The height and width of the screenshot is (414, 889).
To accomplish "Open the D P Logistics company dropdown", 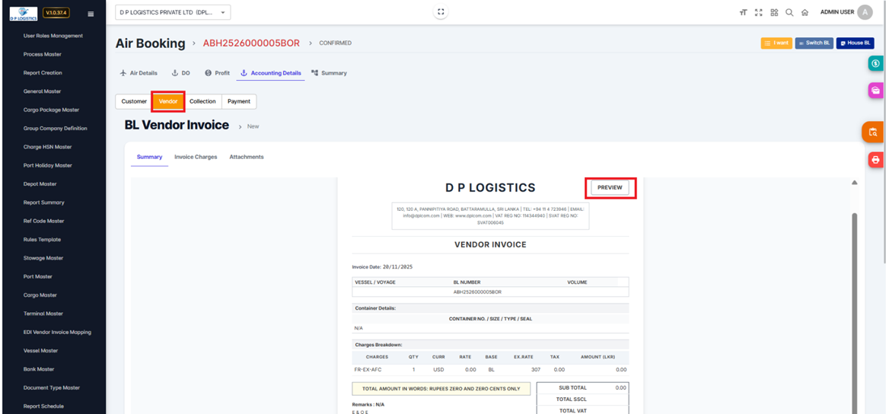I will (173, 12).
